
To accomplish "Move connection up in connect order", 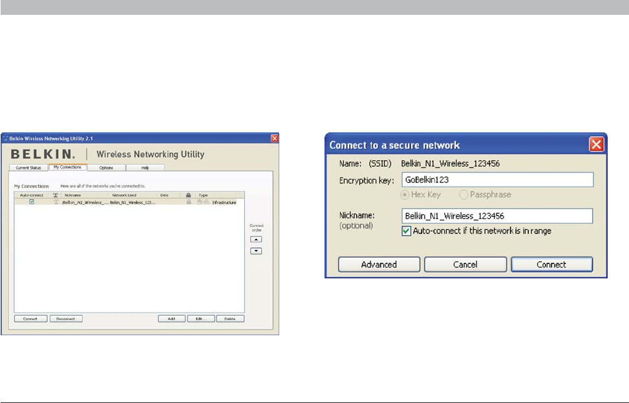I will (x=256, y=239).
